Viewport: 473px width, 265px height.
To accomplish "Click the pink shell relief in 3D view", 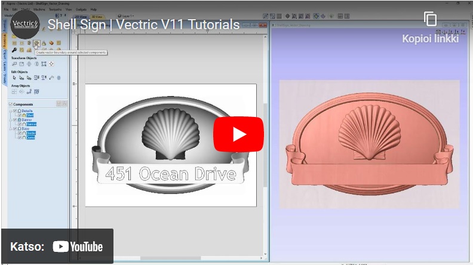I will point(370,133).
